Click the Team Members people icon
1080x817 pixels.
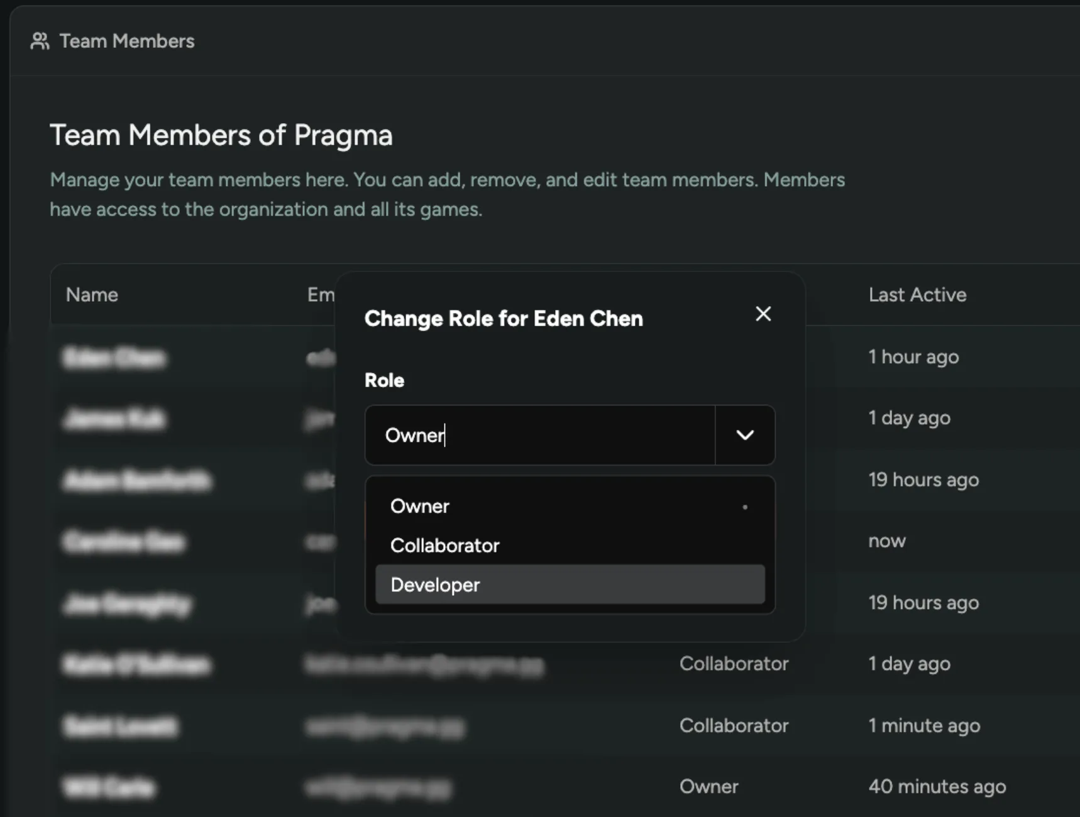pos(39,41)
